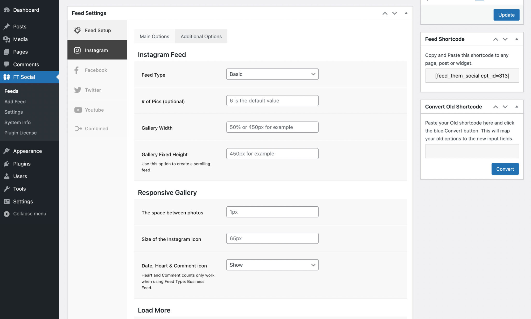Click the Appearance paintbrush icon
The width and height of the screenshot is (531, 319).
point(7,151)
